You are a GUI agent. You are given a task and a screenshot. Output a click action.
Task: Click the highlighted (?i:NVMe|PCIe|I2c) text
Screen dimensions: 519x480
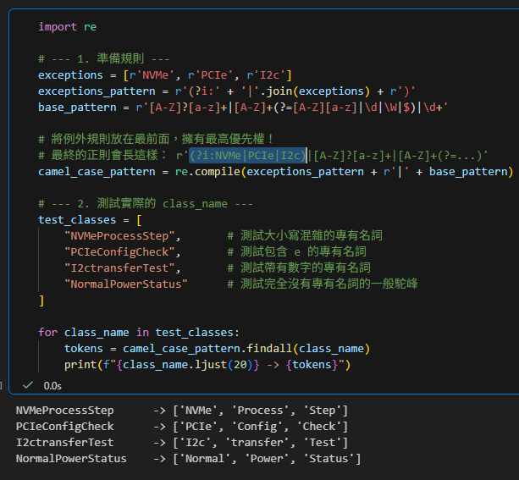tap(246, 155)
